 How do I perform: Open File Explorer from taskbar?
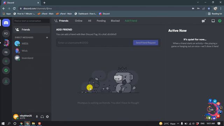pos(34,124)
